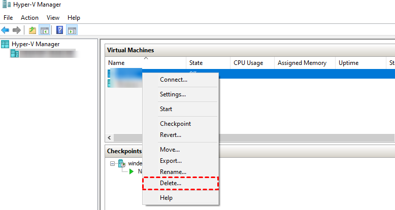Screen dimensions: 395x210
Task: Click the horizontal scrollbar left arrow
Action: pyautogui.click(x=109, y=137)
